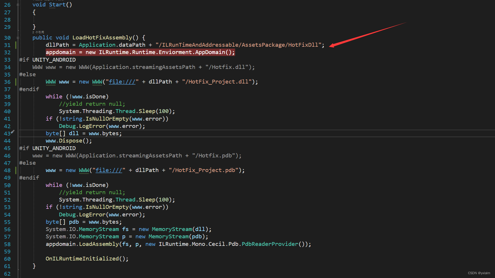The image size is (495, 278).
Task: Click line number 58 in the gutter
Action: click(x=7, y=244)
